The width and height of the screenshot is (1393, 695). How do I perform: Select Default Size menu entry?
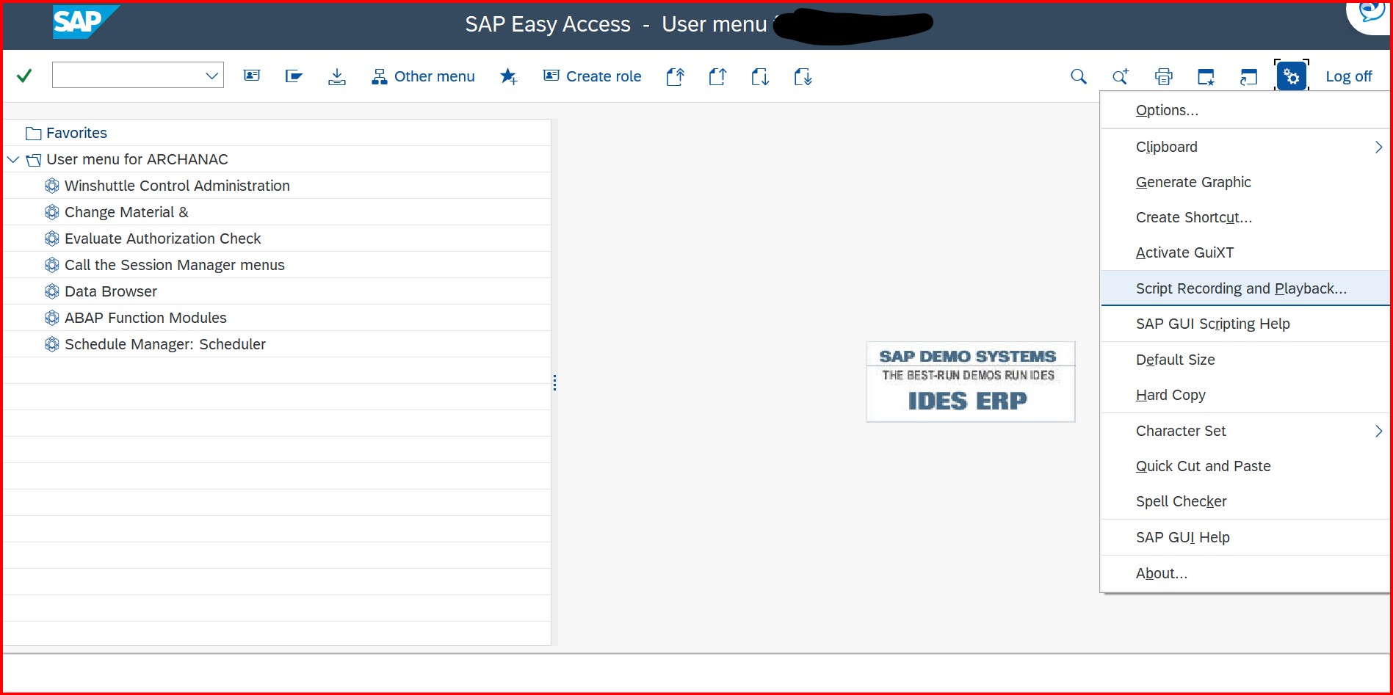1245,360
